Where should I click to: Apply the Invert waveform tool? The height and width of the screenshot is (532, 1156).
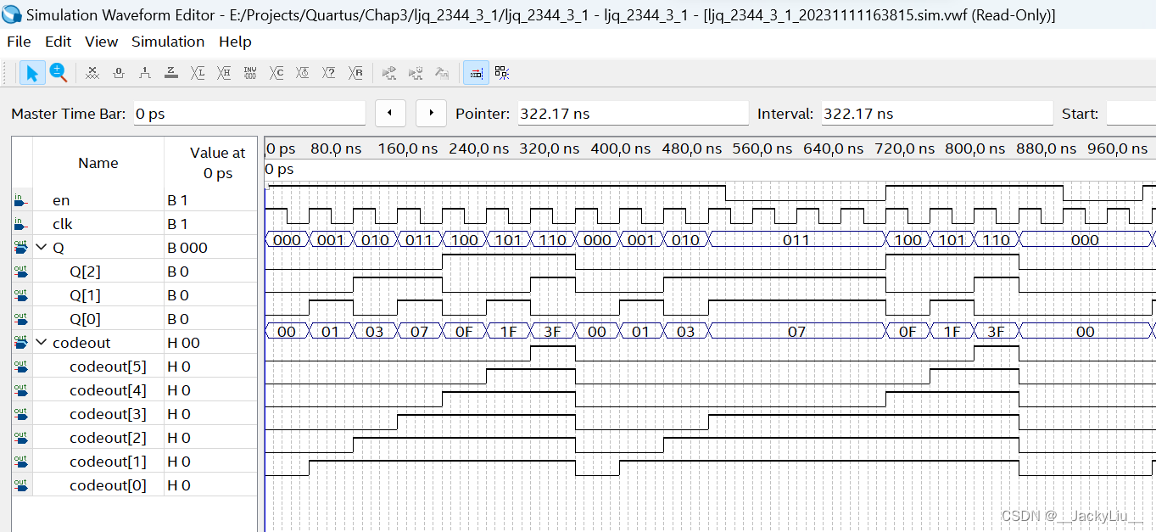pyautogui.click(x=250, y=73)
